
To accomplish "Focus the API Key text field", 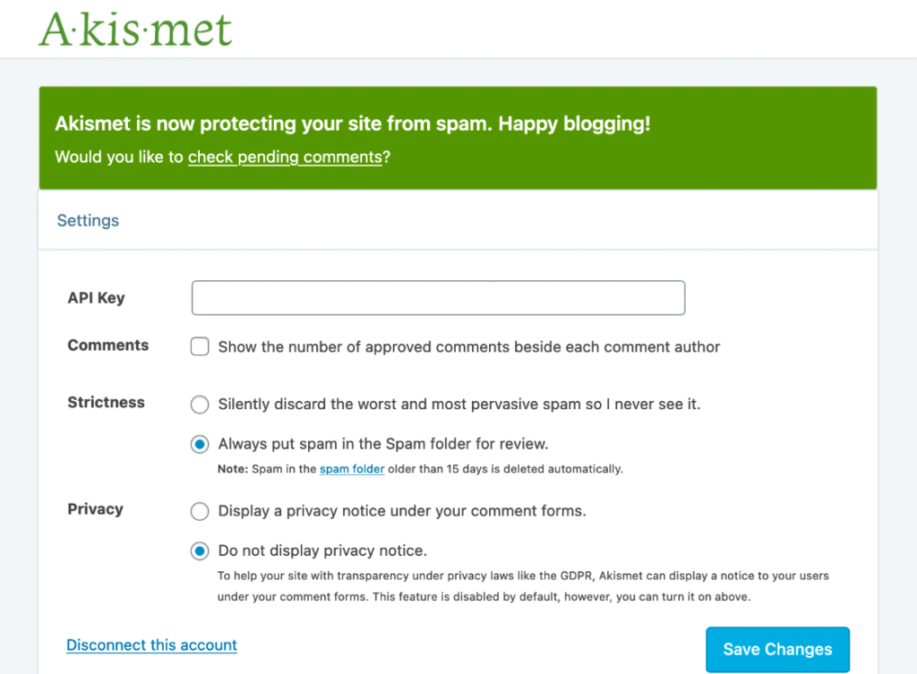I will pos(438,297).
